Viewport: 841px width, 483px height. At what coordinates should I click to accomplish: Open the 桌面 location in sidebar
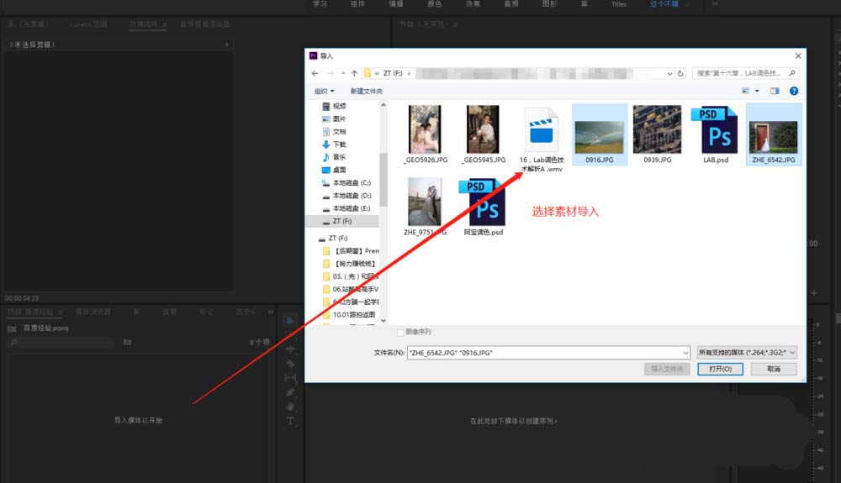tap(334, 171)
